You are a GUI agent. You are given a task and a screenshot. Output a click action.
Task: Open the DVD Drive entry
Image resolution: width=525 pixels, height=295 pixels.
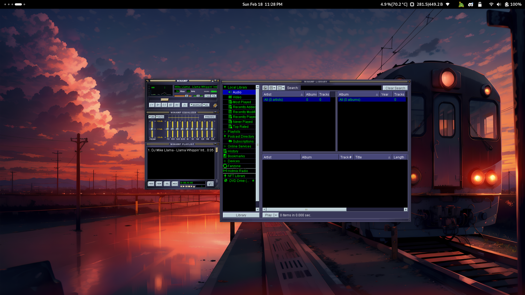[x=239, y=181]
